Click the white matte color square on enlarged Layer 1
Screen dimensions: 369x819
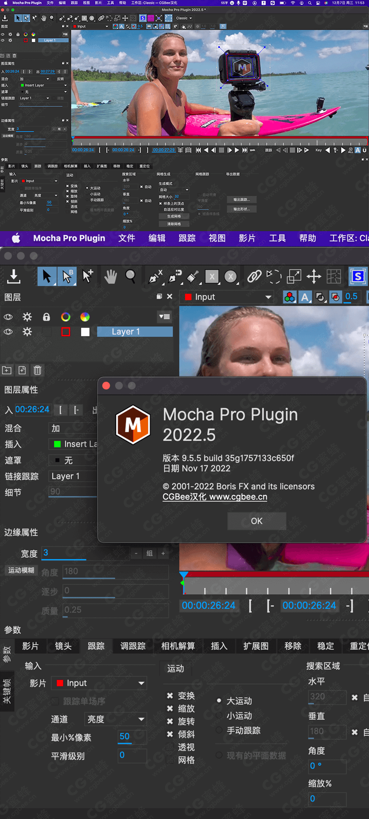click(85, 332)
